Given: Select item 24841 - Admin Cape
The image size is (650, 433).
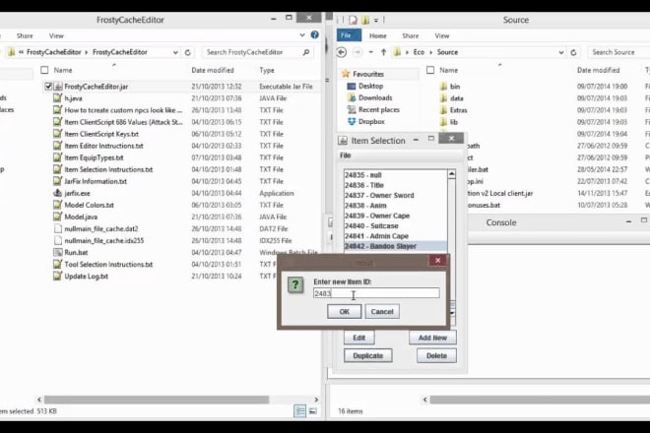Looking at the screenshot, I should pos(376,236).
